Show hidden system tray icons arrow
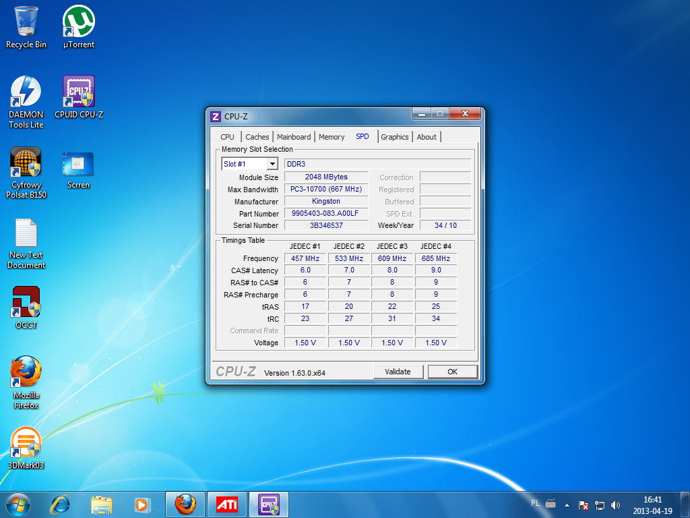The image size is (690, 518). (567, 505)
